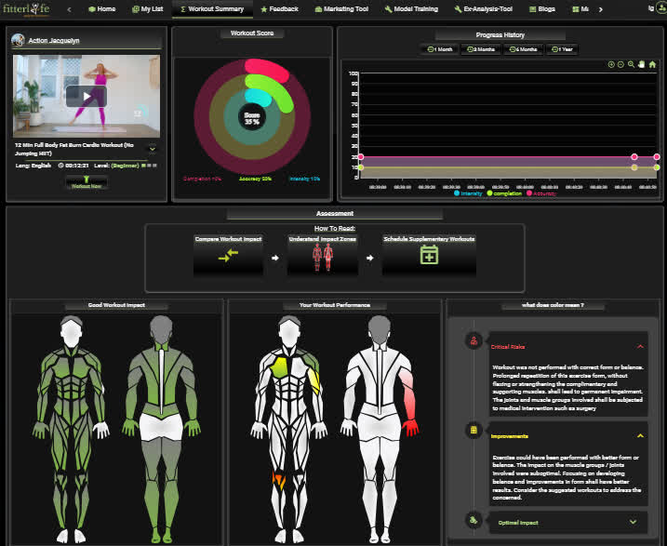This screenshot has width=667, height=546.
Task: Click the first completion data point
Action: [x=361, y=167]
